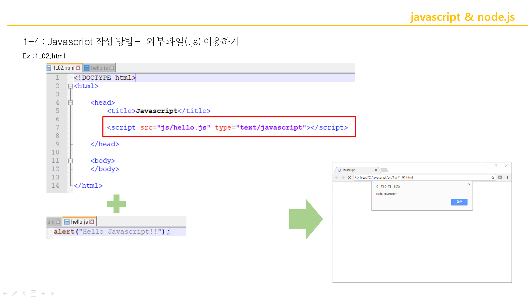Advance to next slide with right arrow
The image size is (532, 299).
click(x=43, y=293)
